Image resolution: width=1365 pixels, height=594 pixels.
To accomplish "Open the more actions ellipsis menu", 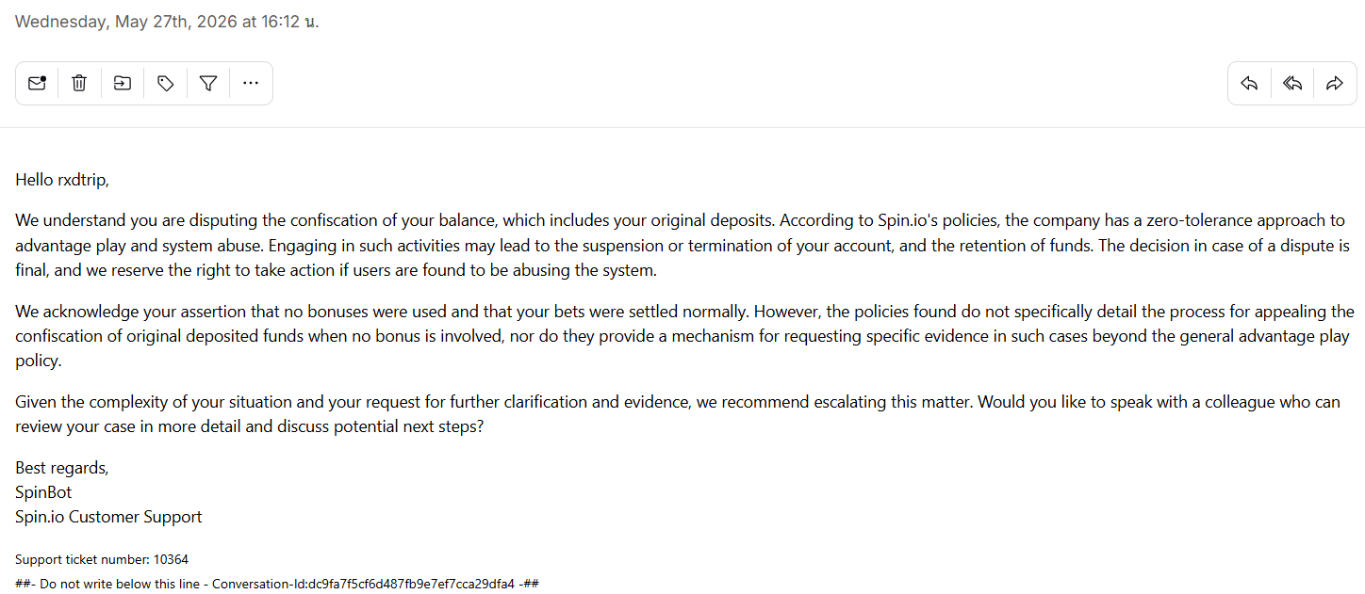I will 251,83.
